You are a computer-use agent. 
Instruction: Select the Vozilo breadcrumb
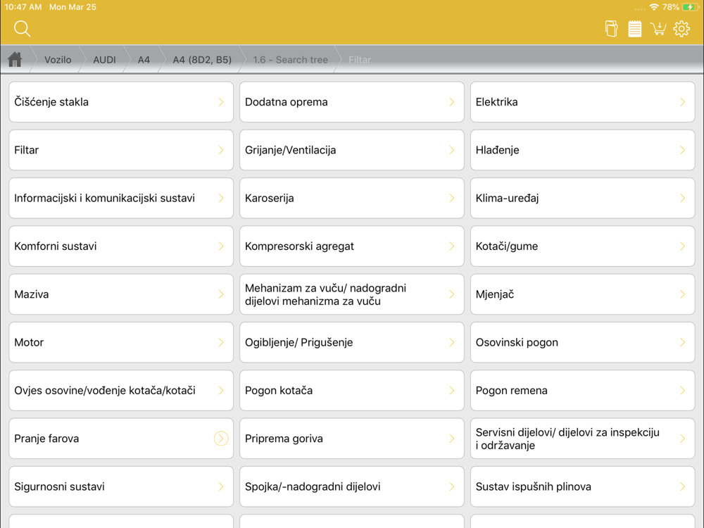click(x=58, y=60)
